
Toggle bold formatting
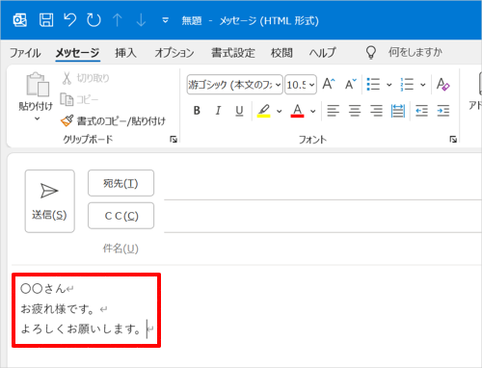197,111
